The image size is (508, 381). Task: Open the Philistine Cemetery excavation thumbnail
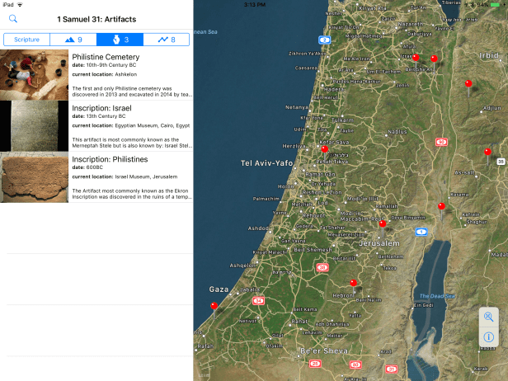[x=34, y=75]
